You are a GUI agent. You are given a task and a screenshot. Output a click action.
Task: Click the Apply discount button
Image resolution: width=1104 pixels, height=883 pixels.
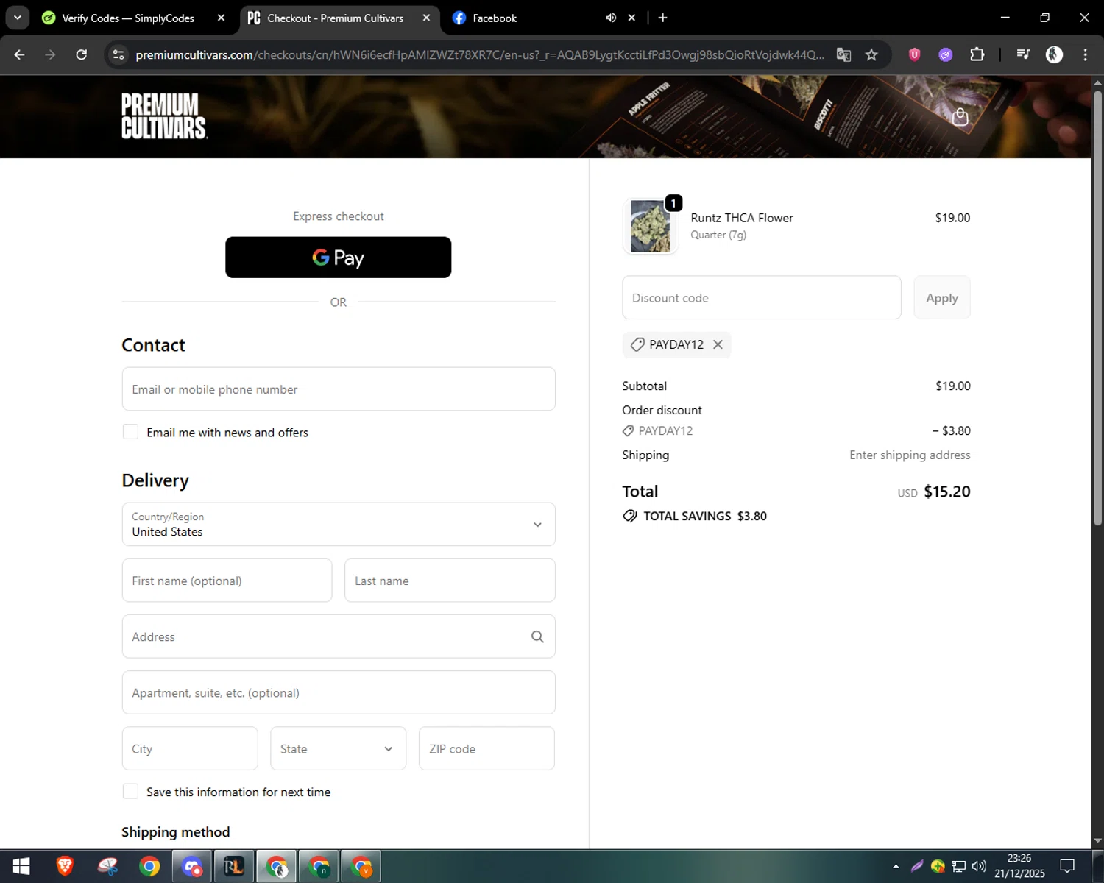(942, 298)
